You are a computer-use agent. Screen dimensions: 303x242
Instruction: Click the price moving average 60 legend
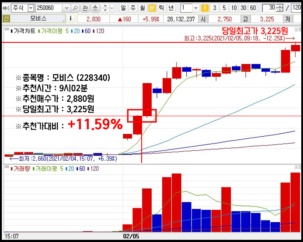pyautogui.click(x=86, y=31)
